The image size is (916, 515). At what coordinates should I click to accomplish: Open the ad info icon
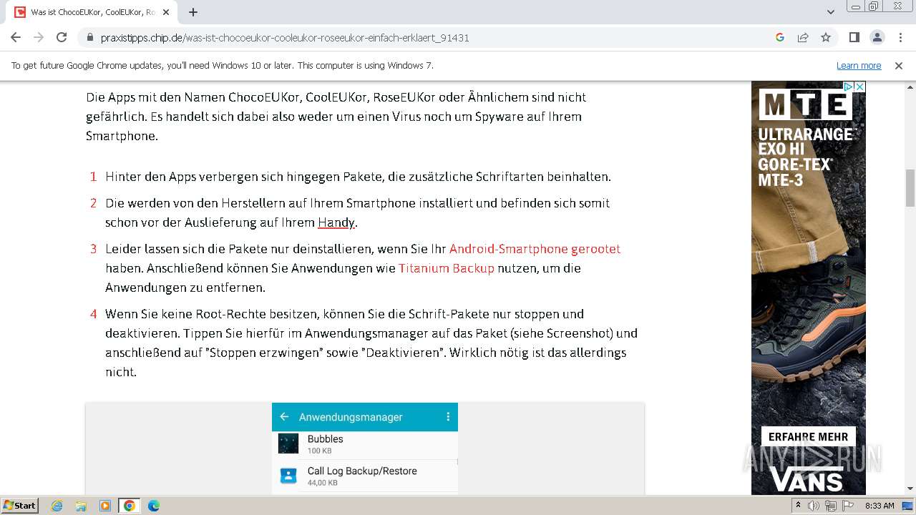click(x=849, y=87)
